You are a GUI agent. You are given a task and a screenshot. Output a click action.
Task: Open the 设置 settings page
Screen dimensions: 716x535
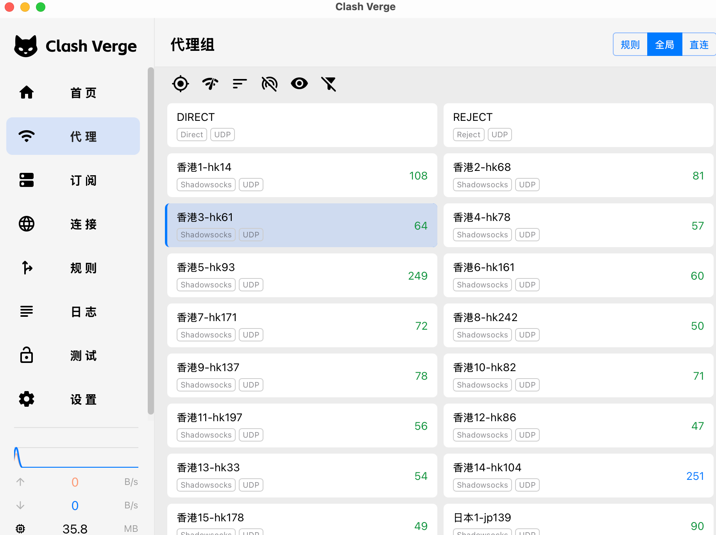click(x=73, y=399)
